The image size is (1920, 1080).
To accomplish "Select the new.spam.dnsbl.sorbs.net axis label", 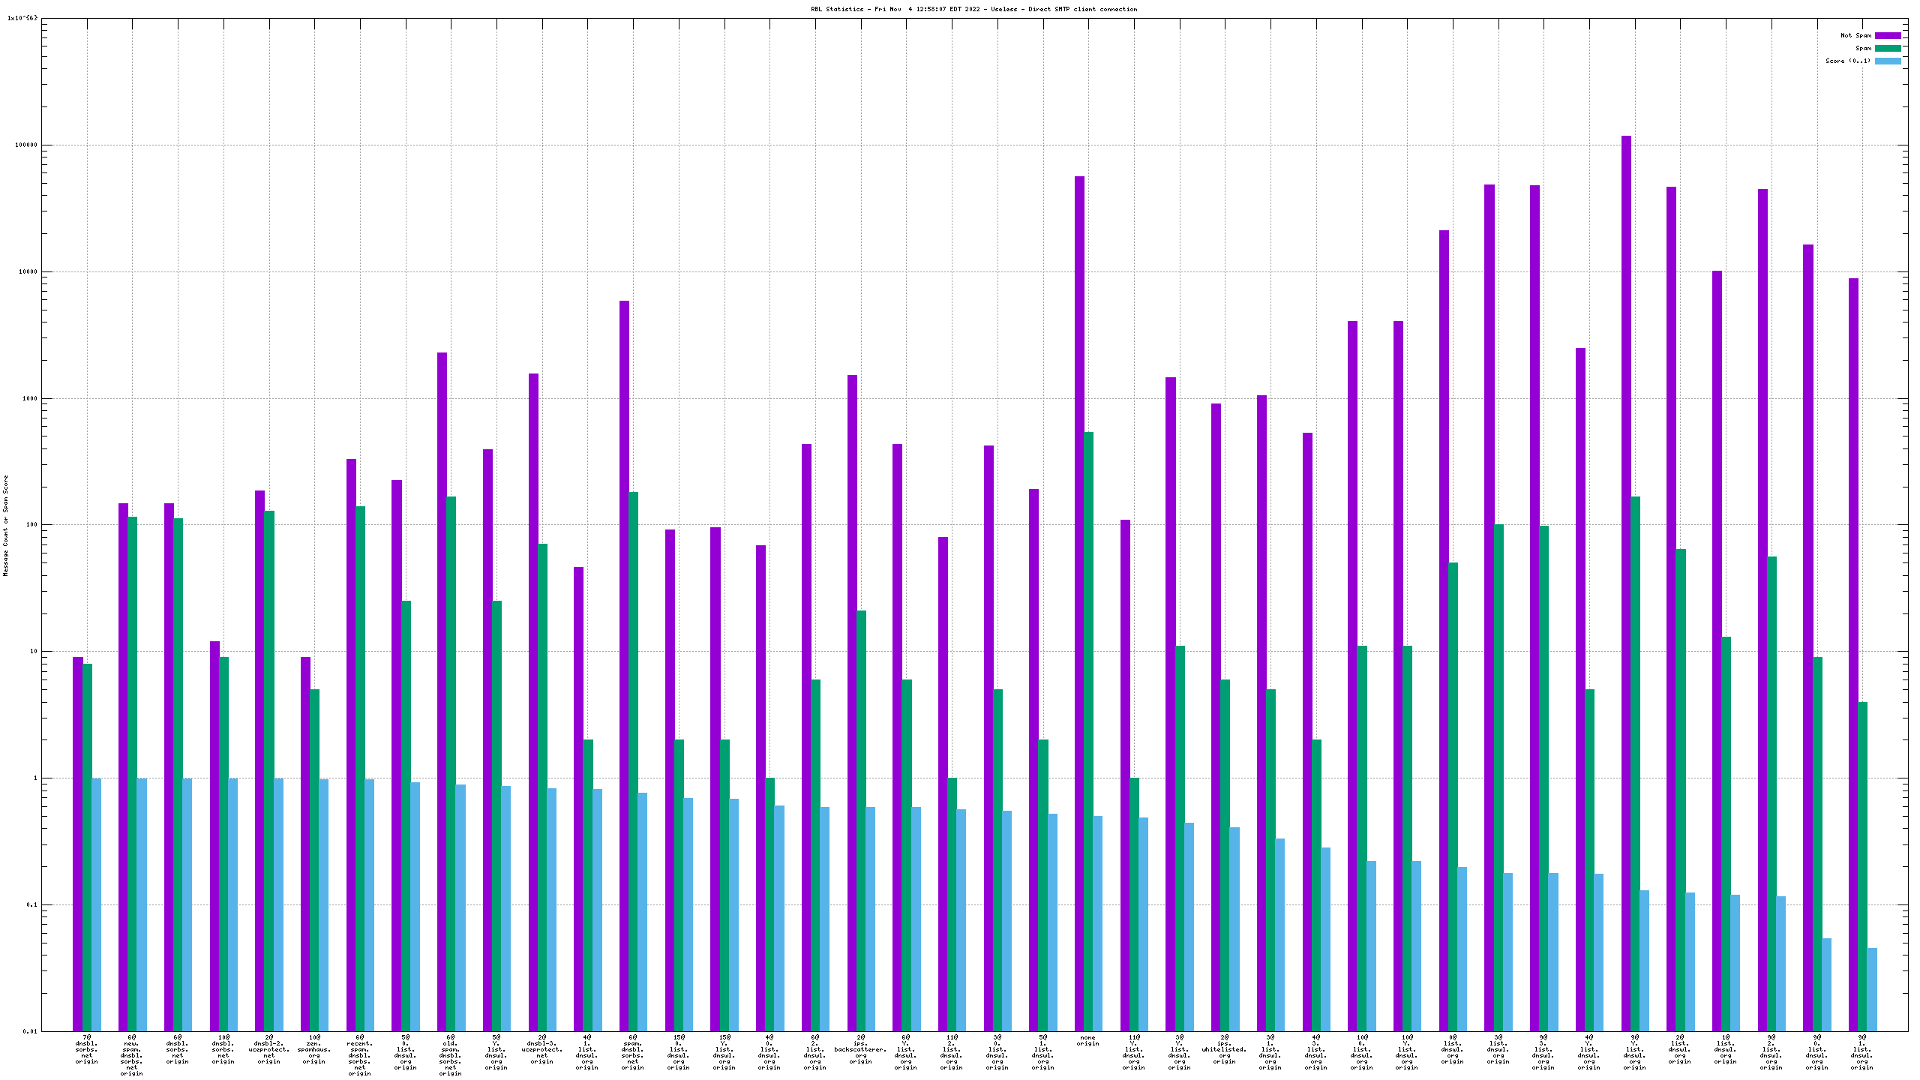I will pos(132,1055).
